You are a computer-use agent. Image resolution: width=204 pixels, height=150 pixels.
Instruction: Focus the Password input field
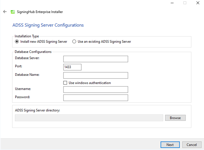point(96,98)
